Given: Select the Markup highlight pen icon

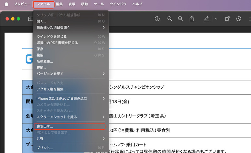Looking at the screenshot, I should [x=206, y=19].
